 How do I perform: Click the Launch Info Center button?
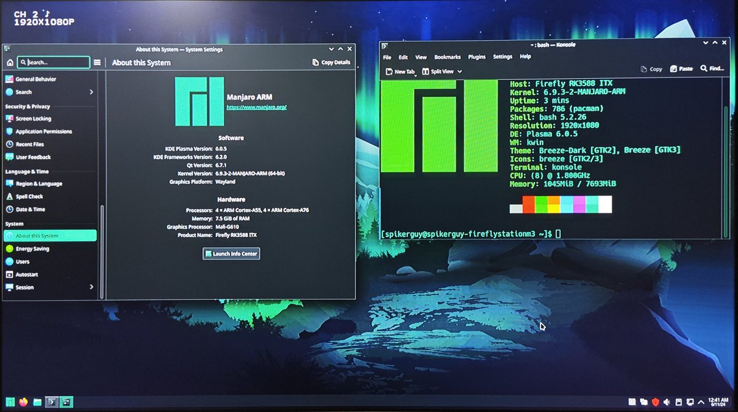click(x=231, y=253)
